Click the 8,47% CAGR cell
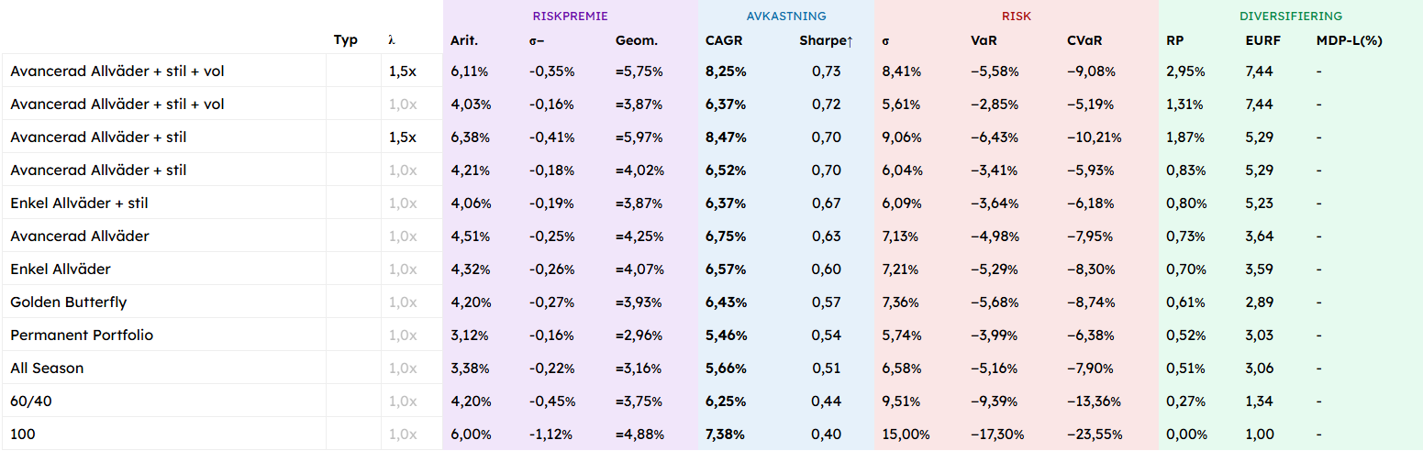The height and width of the screenshot is (451, 1423). point(726,137)
